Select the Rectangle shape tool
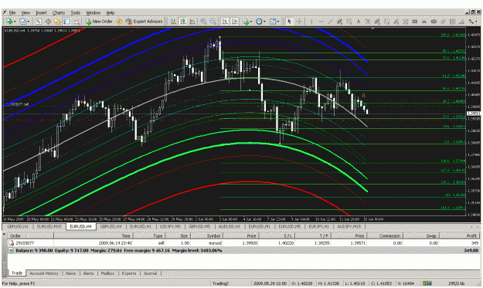483x288 pixels. point(415,21)
